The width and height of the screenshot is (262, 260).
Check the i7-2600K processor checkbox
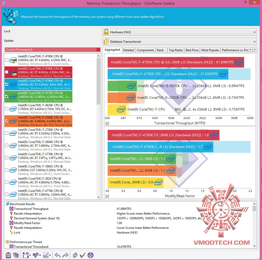[6, 145]
